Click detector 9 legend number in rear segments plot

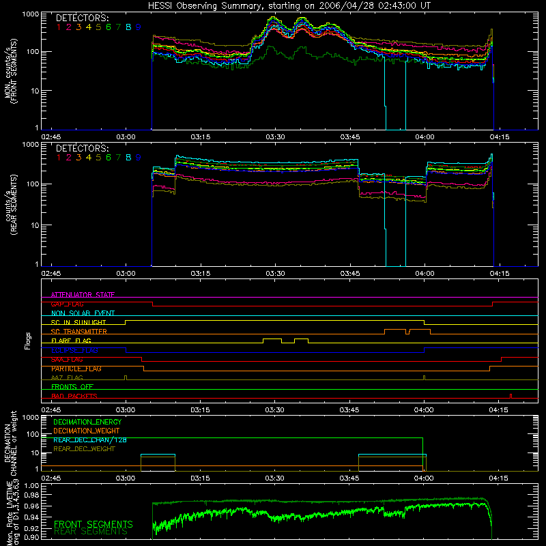[139, 158]
